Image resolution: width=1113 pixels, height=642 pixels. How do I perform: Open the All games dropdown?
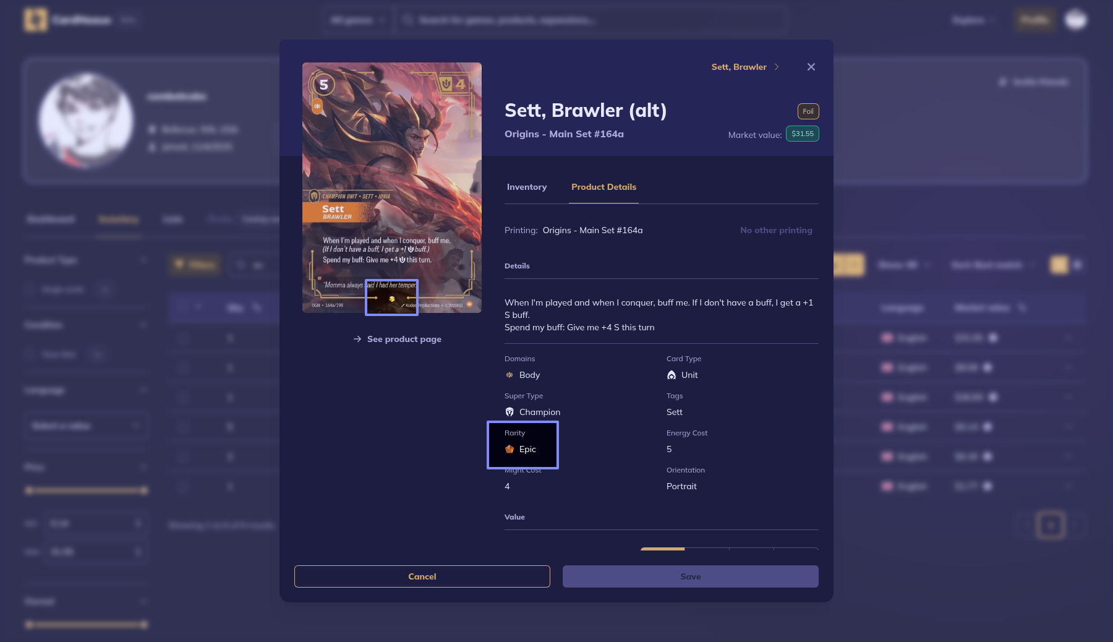(x=357, y=20)
